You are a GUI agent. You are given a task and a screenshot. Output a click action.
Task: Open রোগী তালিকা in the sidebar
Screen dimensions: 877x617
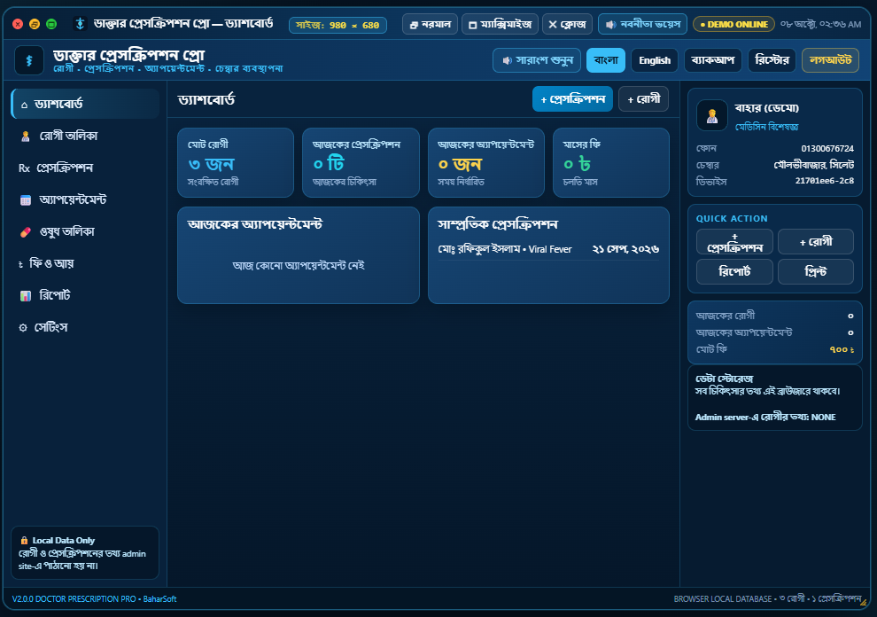(85, 136)
